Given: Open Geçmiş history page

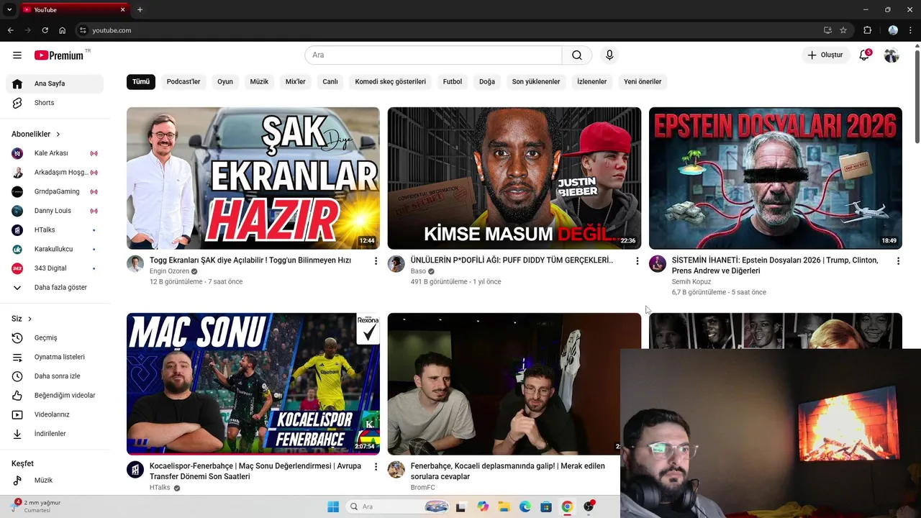Looking at the screenshot, I should tap(55, 338).
